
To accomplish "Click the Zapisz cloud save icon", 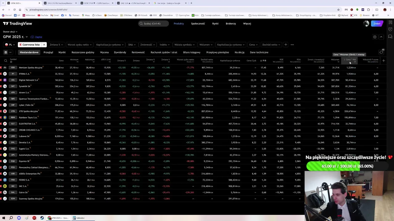I will (x=32, y=37).
